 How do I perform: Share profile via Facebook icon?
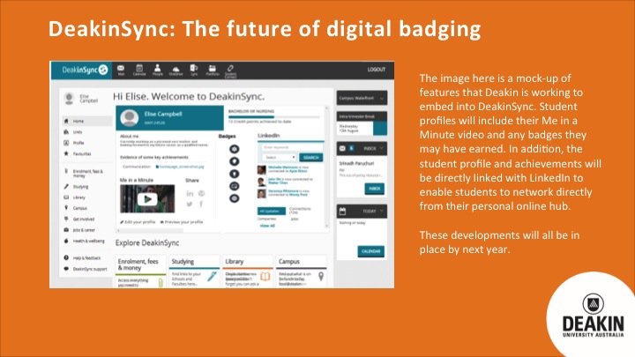click(201, 204)
